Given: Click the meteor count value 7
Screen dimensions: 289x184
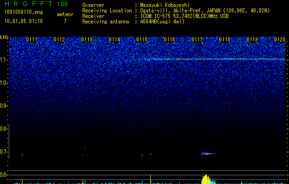Looking at the screenshot, I should (x=65, y=21).
